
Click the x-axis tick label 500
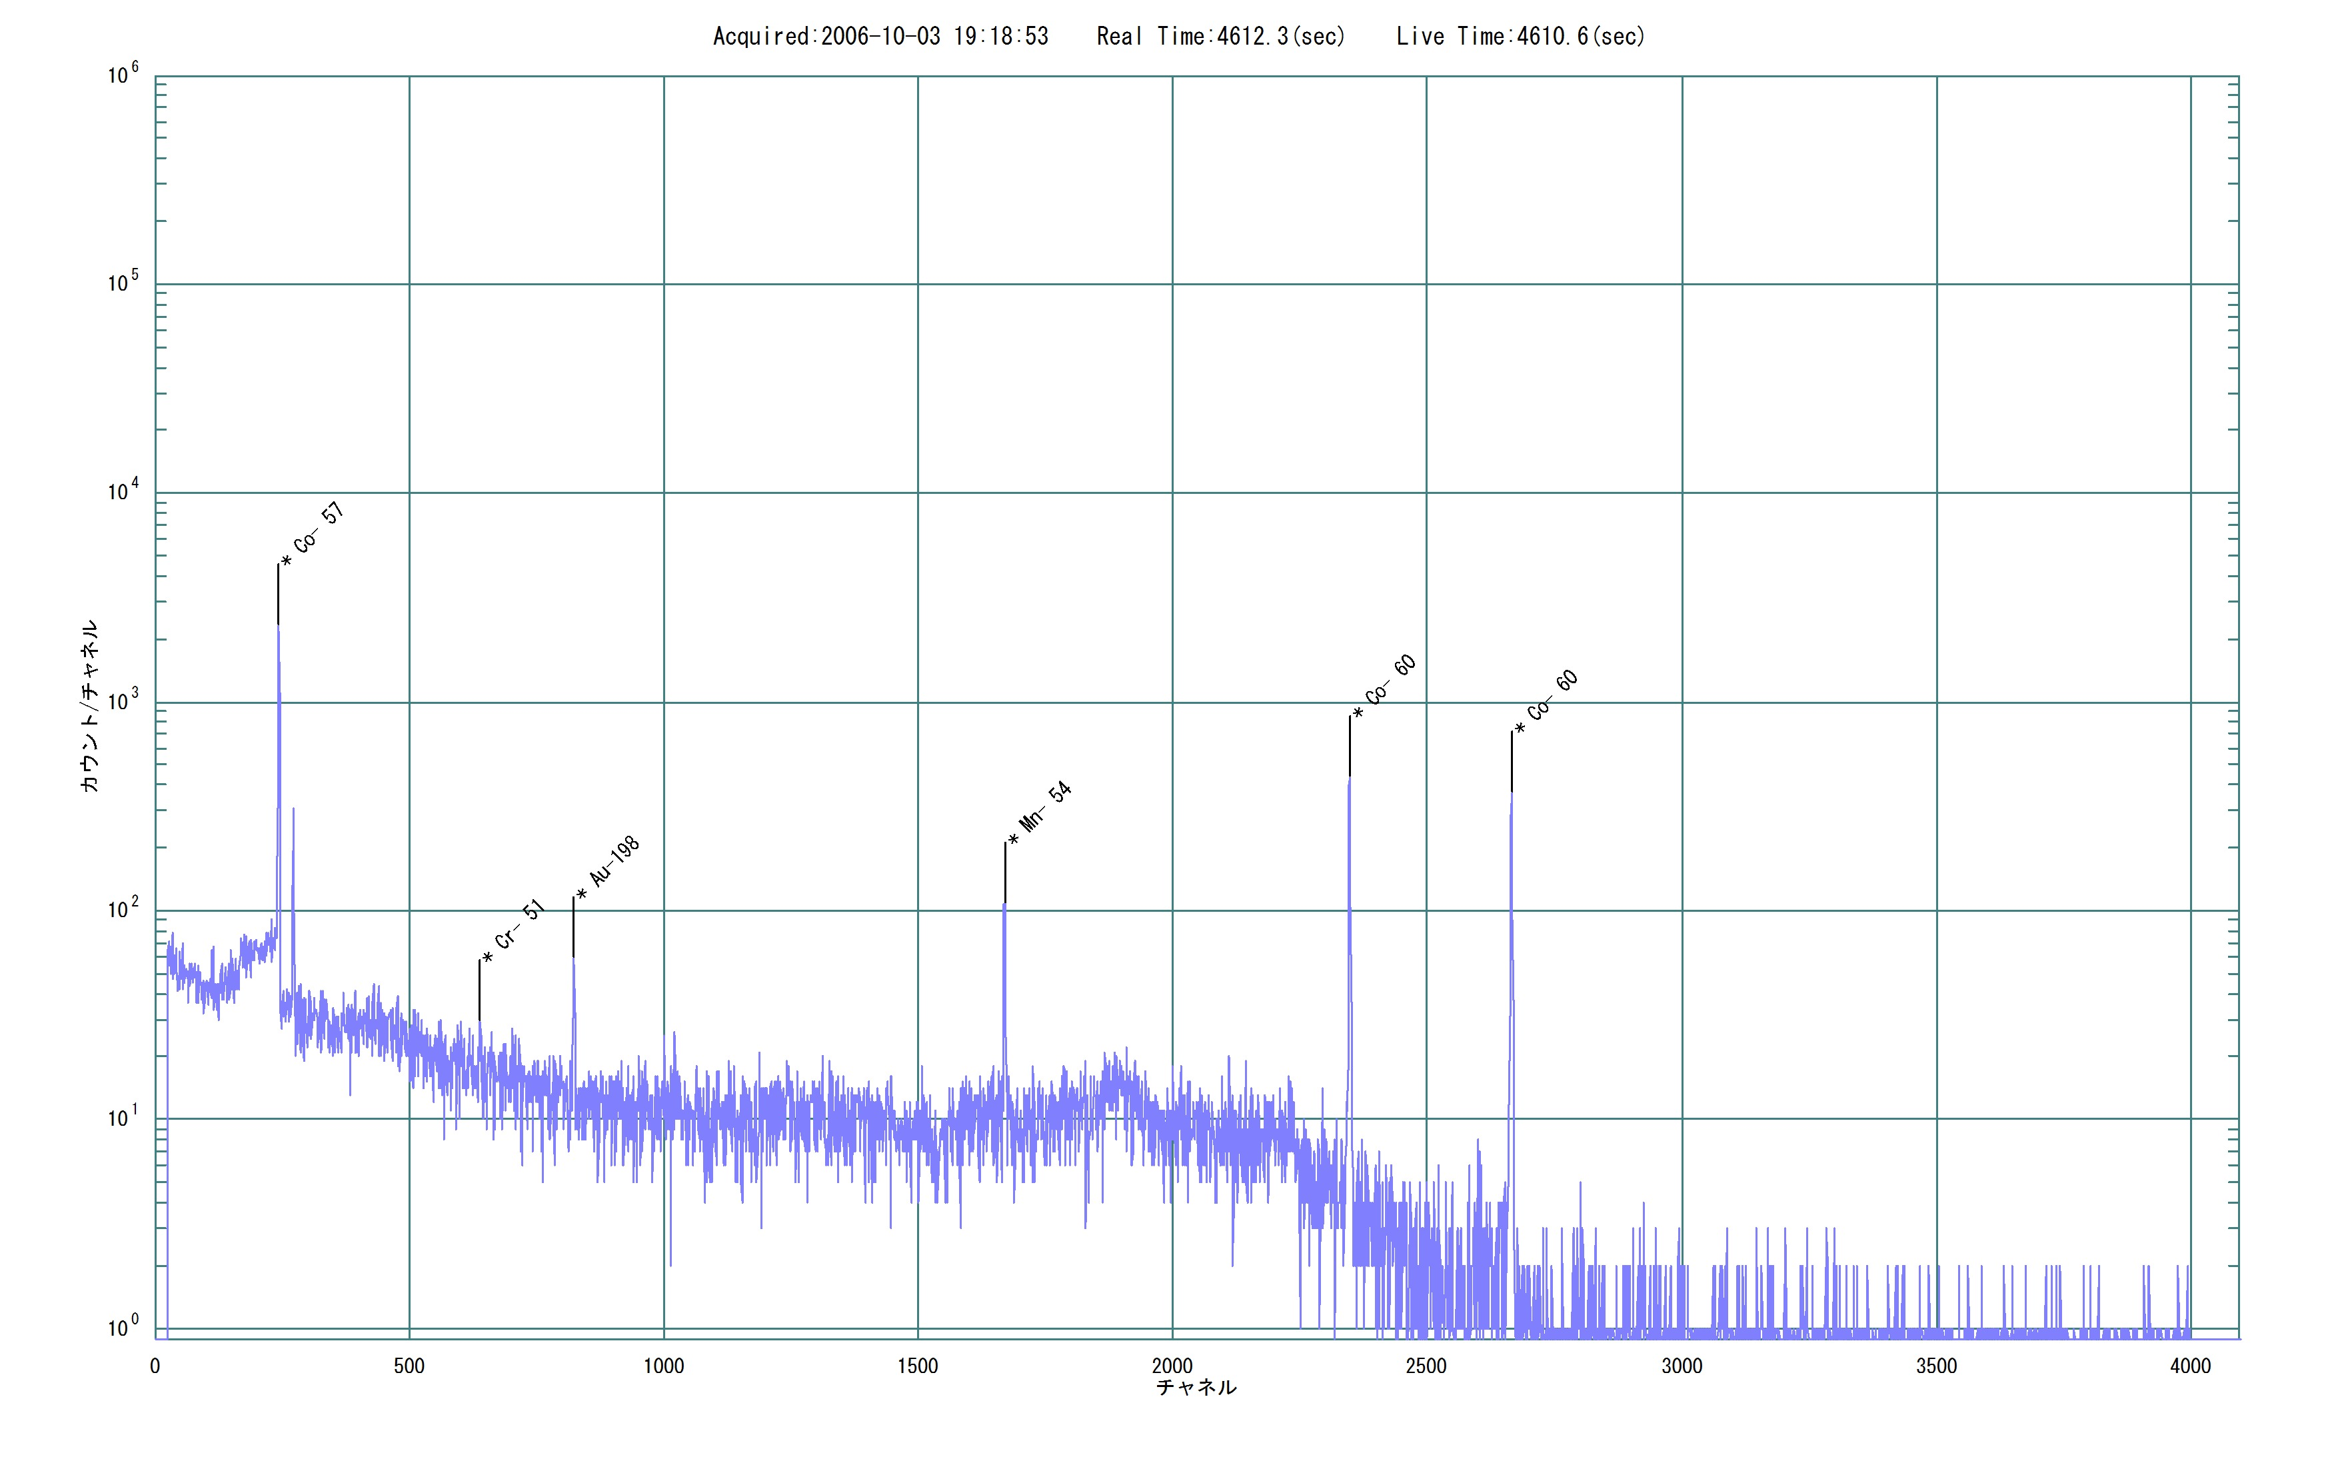[x=409, y=1366]
